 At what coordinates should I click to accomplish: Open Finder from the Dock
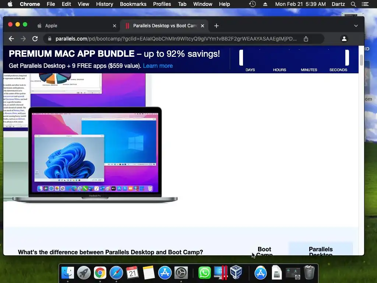click(68, 273)
